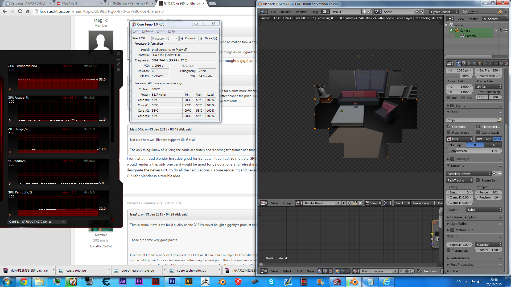Enable Placeholders checkbox

pyautogui.click(x=449, y=132)
